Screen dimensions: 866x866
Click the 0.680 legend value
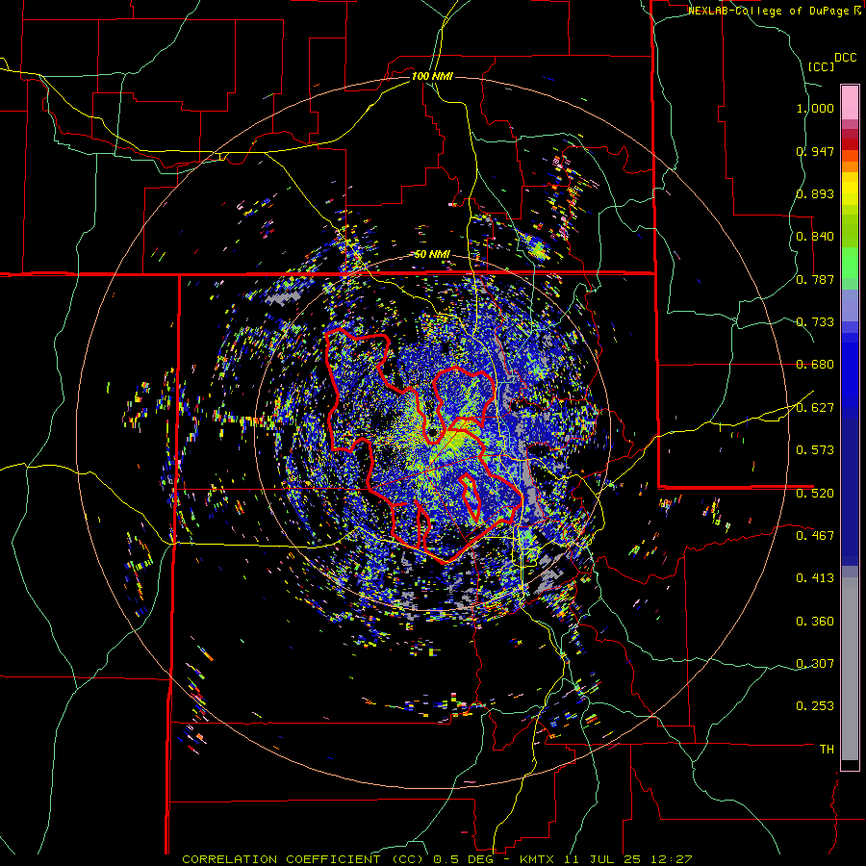pyautogui.click(x=815, y=365)
